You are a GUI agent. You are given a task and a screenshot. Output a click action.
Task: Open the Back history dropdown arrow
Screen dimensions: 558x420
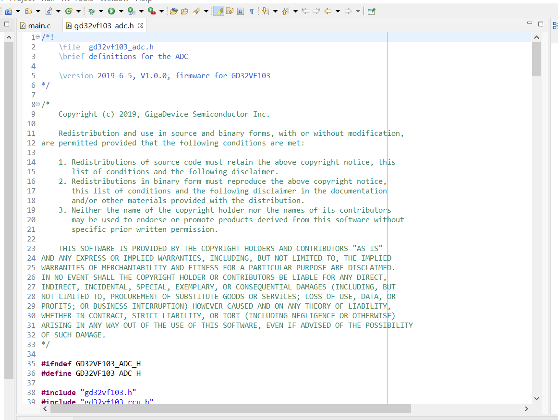point(338,12)
